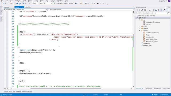This screenshot has width=171, height=96.
Task: Open the Website menu
Action: [18, 1]
